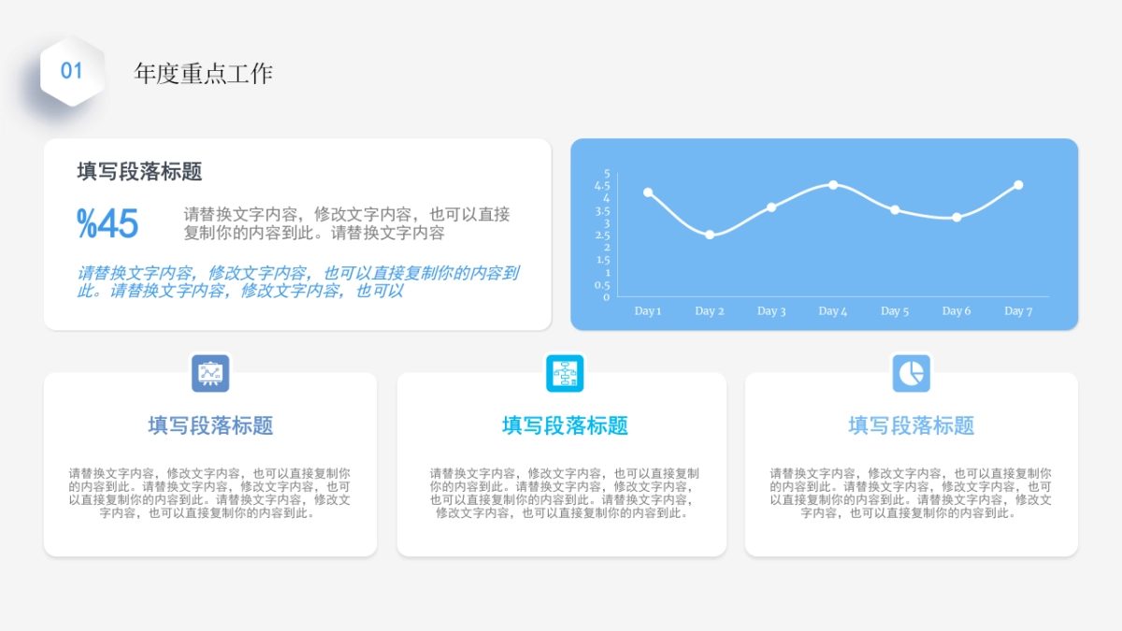This screenshot has width=1122, height=631.
Task: Click the left card's 填写段落标题 title
Action: pos(210,425)
